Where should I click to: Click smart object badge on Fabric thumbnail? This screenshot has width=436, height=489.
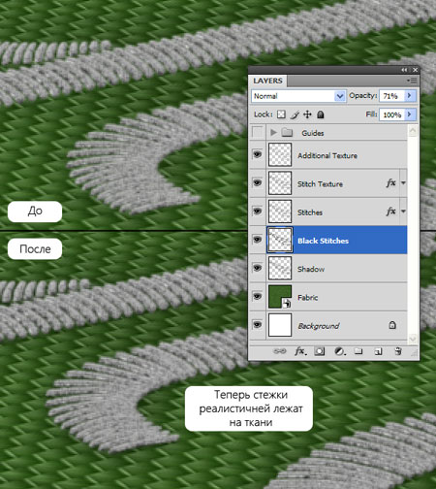click(287, 304)
